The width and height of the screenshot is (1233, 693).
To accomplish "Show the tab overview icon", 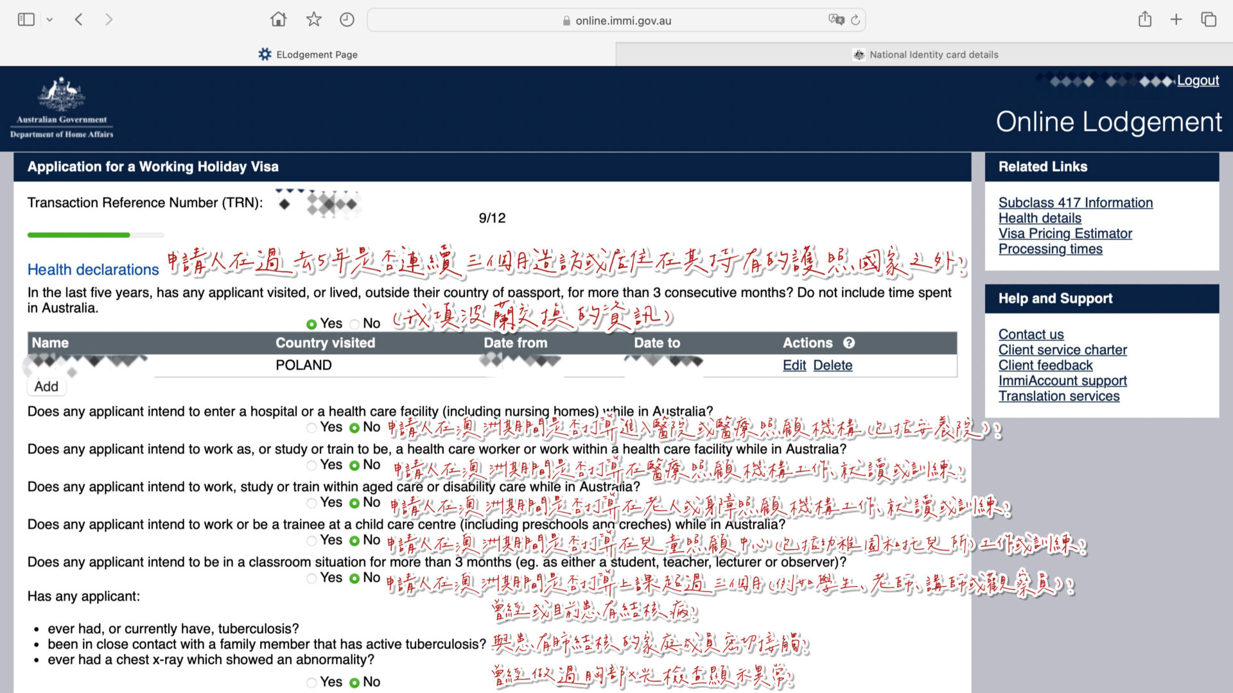I will coord(1209,19).
